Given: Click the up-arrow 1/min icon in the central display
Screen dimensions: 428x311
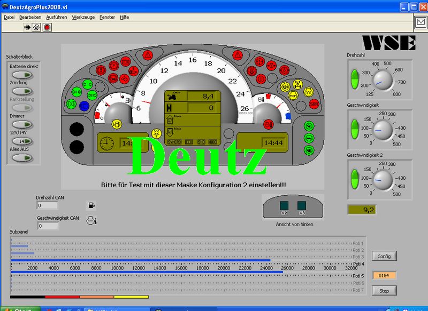Looking at the screenshot, I should 170,120.
